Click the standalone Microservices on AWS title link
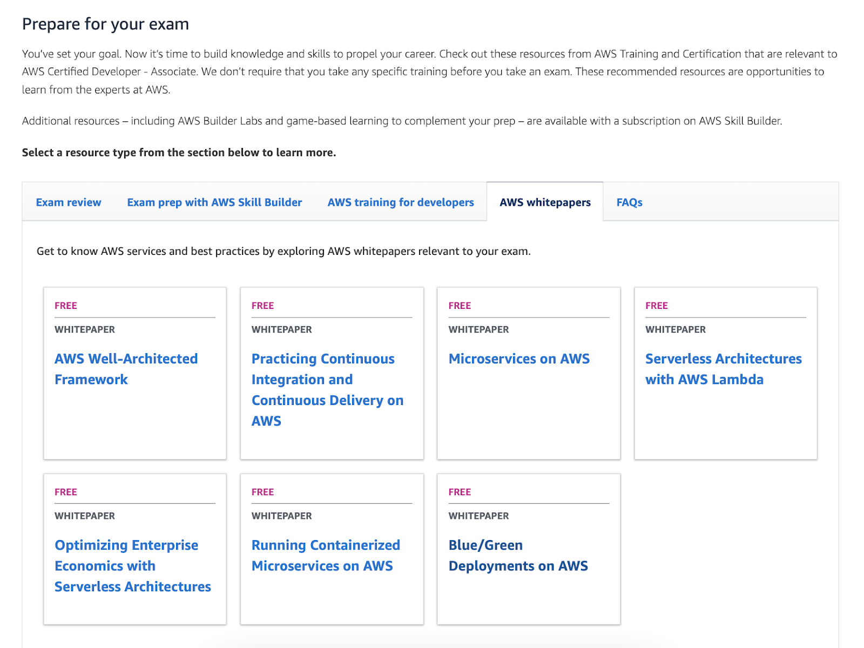 pos(519,359)
